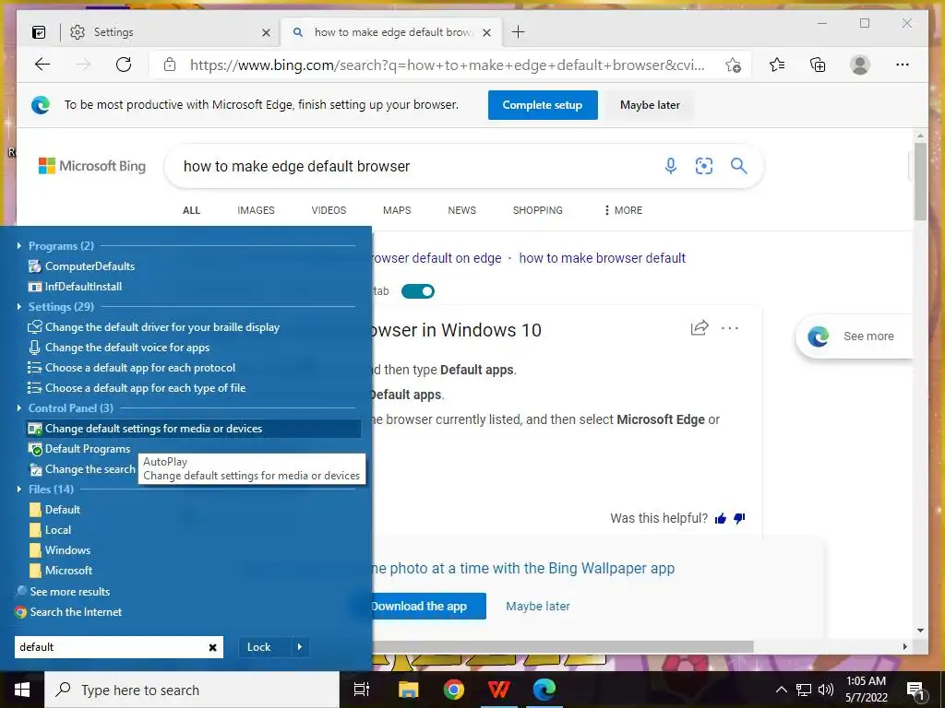Add this page to favorites star icon
This screenshot has width=945, height=708.
[x=733, y=65]
